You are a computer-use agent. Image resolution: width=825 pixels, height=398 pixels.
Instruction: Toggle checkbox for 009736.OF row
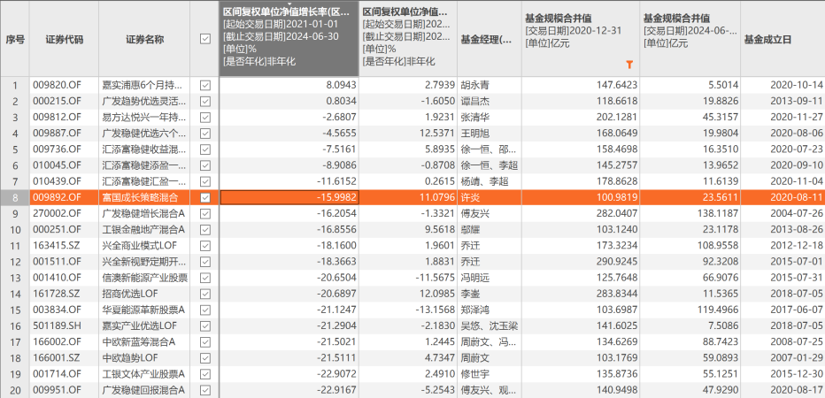coord(205,149)
